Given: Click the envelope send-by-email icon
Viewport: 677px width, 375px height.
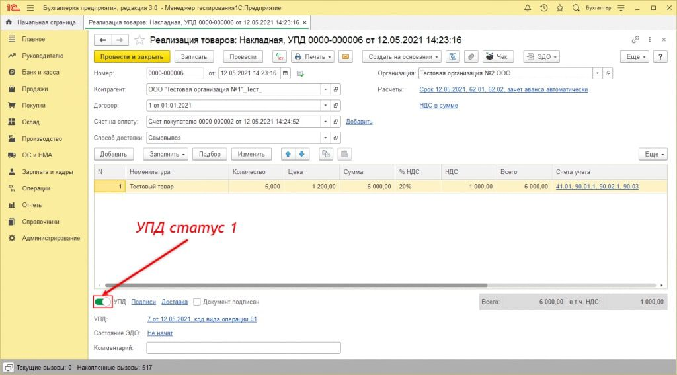Looking at the screenshot, I should [x=345, y=57].
